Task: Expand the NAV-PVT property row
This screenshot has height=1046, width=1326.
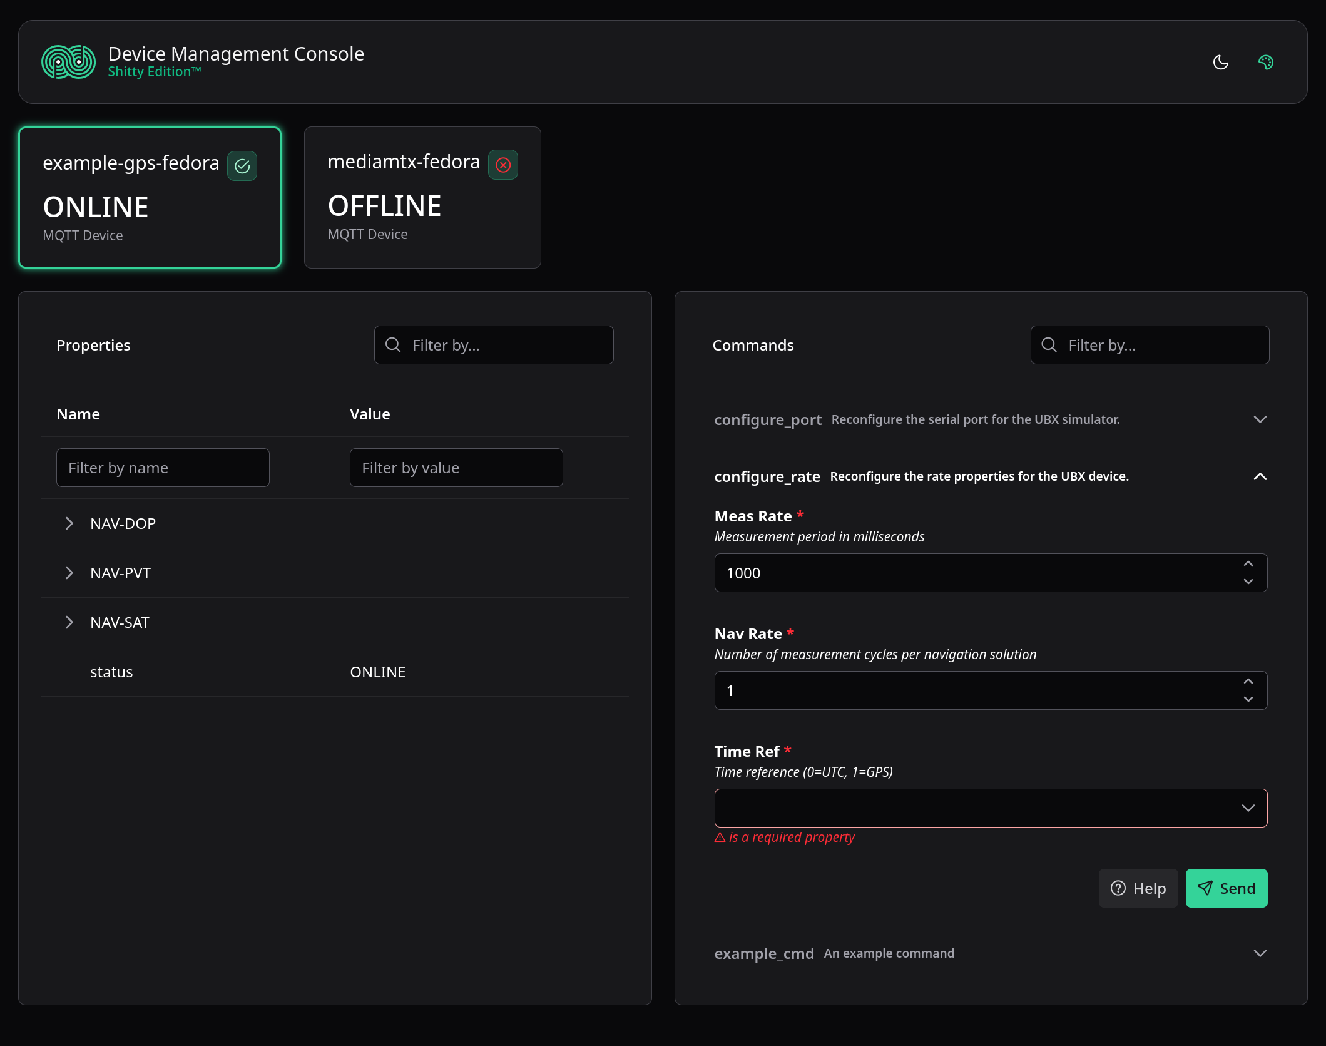Action: pos(69,573)
